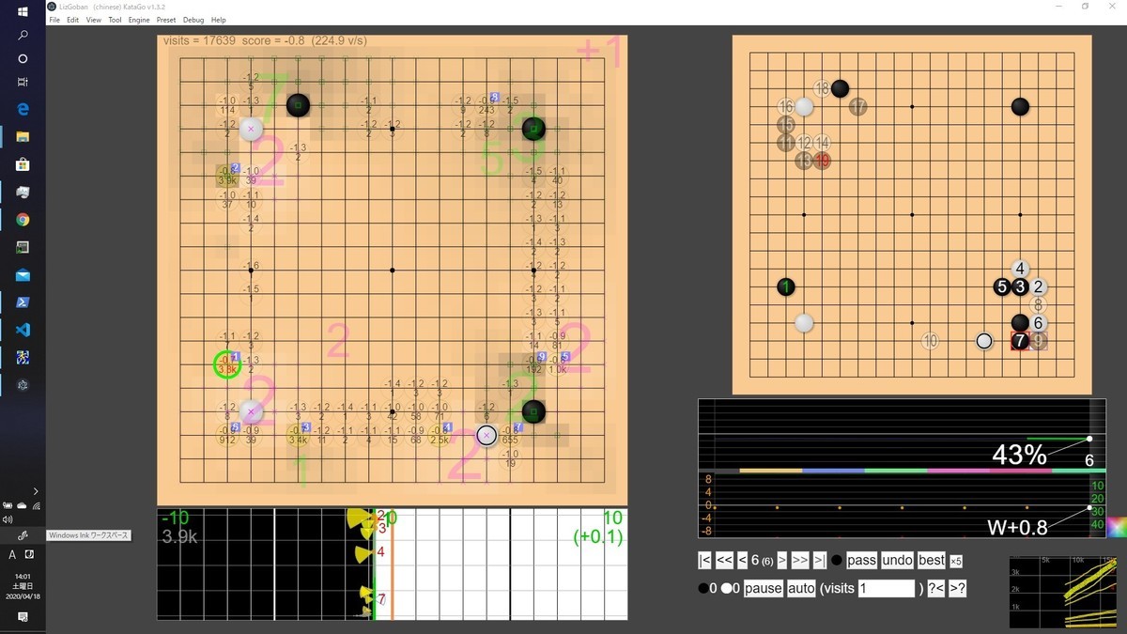Advance one move with > button

click(781, 561)
